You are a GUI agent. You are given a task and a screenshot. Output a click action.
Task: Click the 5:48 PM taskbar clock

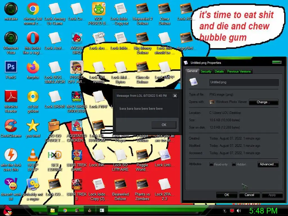pyautogui.click(x=263, y=211)
